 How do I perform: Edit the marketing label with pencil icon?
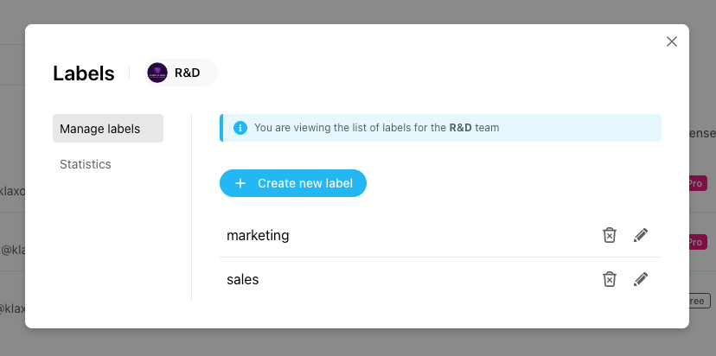click(641, 235)
